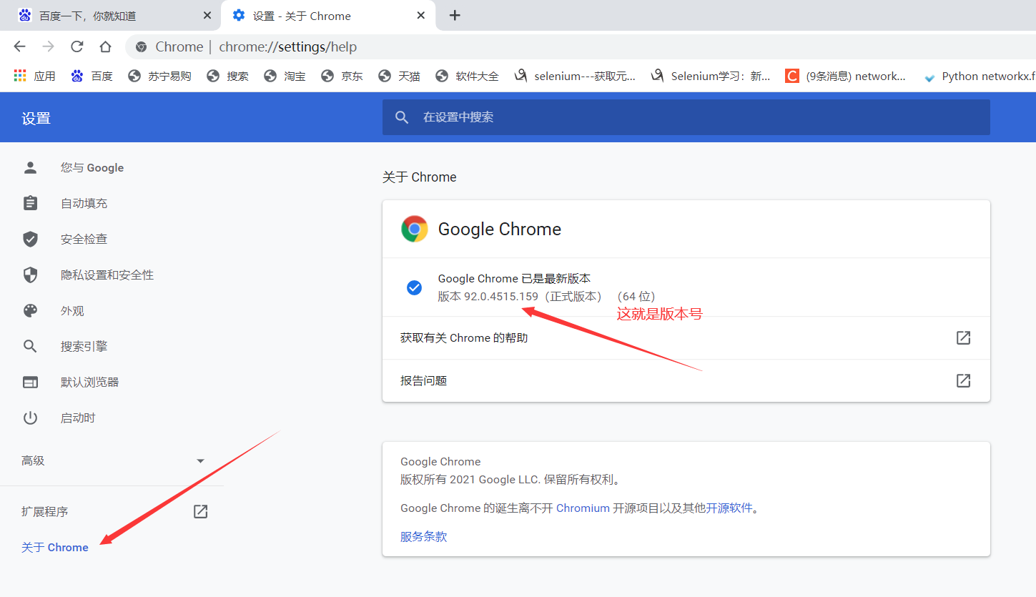
Task: Click the Google Chrome logo
Action: (414, 229)
